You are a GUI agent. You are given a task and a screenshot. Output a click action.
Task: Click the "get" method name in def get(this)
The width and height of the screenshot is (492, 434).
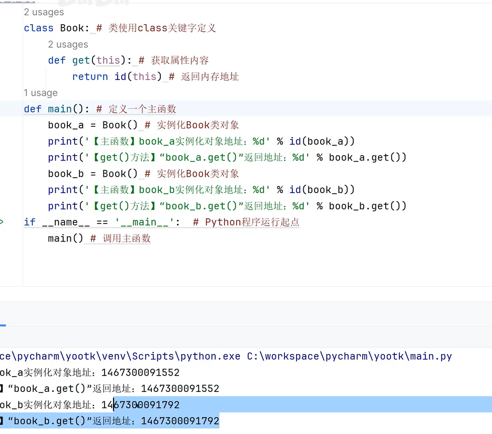pyautogui.click(x=81, y=60)
